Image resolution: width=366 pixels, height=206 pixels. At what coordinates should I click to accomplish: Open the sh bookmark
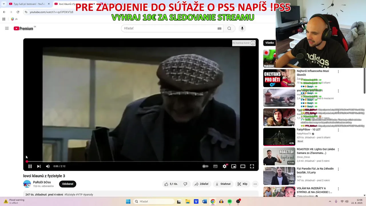(x=14, y=19)
